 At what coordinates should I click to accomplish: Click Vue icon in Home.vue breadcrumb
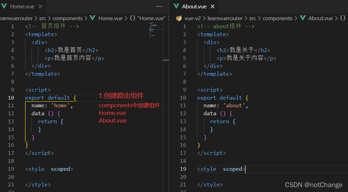93,18
